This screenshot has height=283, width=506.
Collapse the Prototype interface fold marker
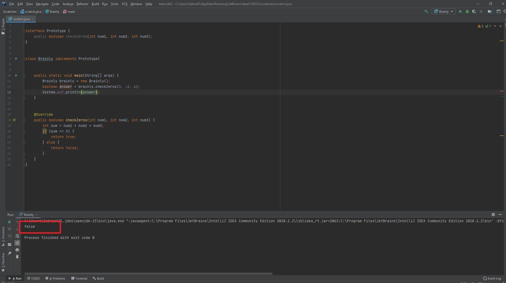click(24, 31)
